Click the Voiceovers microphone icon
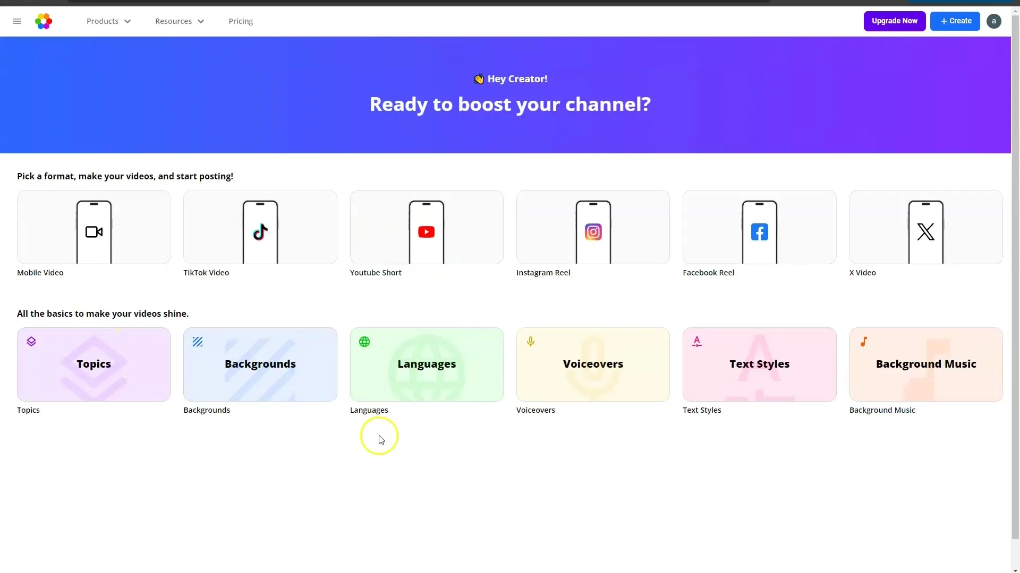This screenshot has height=573, width=1020. point(530,342)
